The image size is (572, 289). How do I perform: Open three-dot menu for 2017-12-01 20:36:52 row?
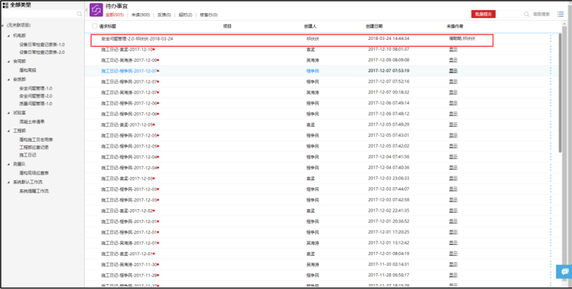551,222
